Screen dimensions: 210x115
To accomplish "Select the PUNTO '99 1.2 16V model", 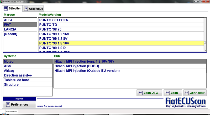I will point(121,34).
